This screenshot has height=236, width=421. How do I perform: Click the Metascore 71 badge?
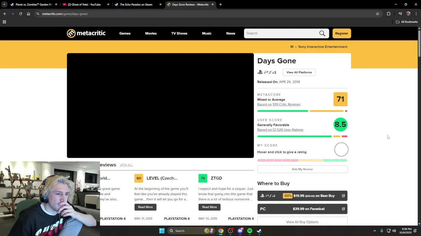(340, 99)
